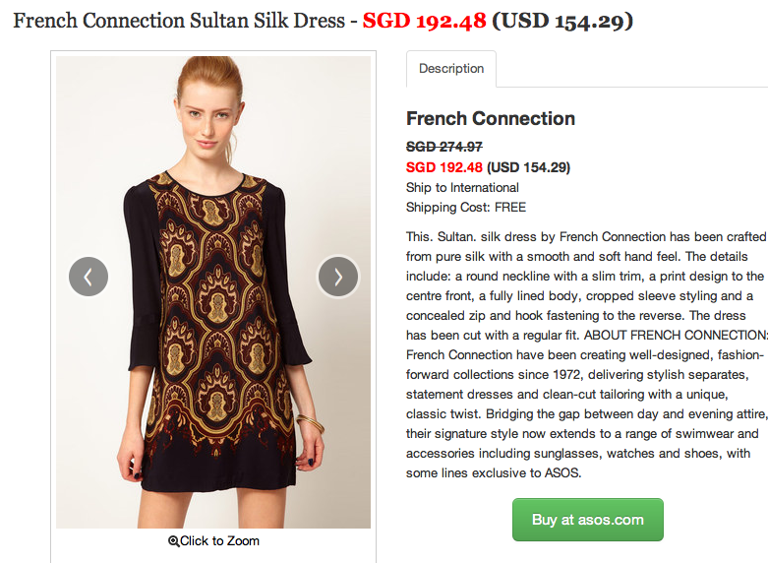The image size is (768, 563).
Task: Click the Ship to International line
Action: tap(462, 188)
